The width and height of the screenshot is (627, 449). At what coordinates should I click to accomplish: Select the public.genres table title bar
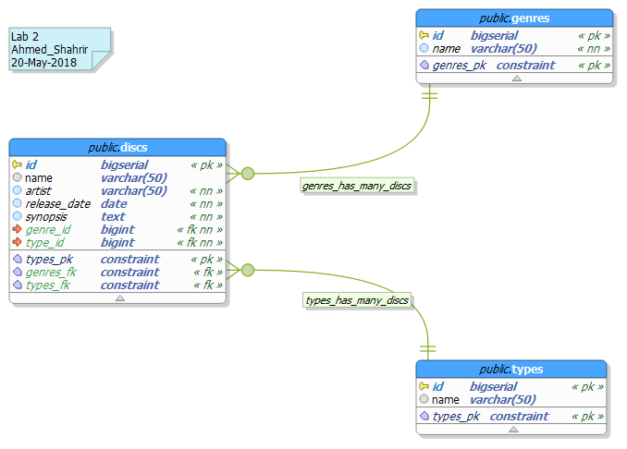514,18
